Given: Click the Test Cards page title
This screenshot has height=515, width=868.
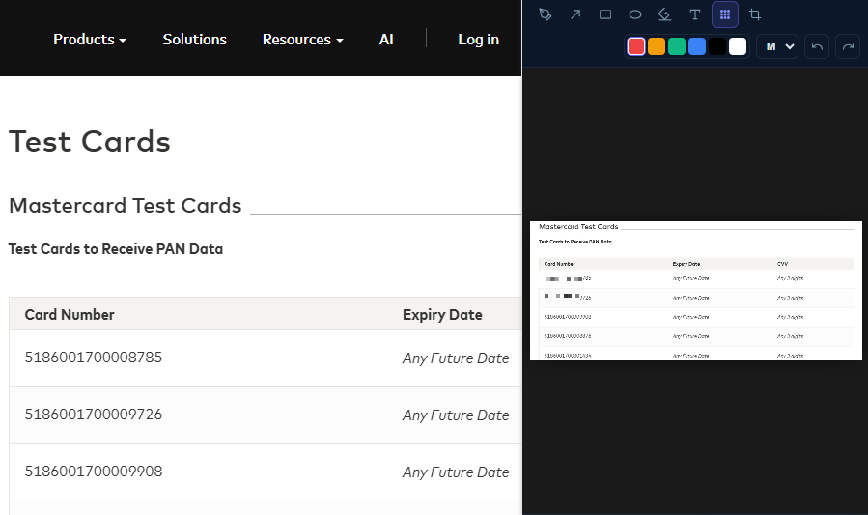Looking at the screenshot, I should point(90,142).
